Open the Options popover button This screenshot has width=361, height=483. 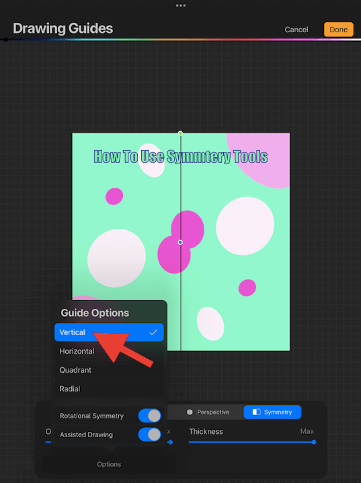point(109,464)
